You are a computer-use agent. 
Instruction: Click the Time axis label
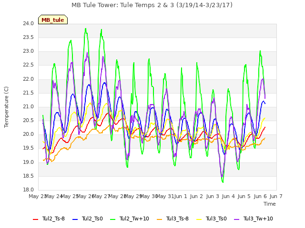pyautogui.click(x=270, y=204)
